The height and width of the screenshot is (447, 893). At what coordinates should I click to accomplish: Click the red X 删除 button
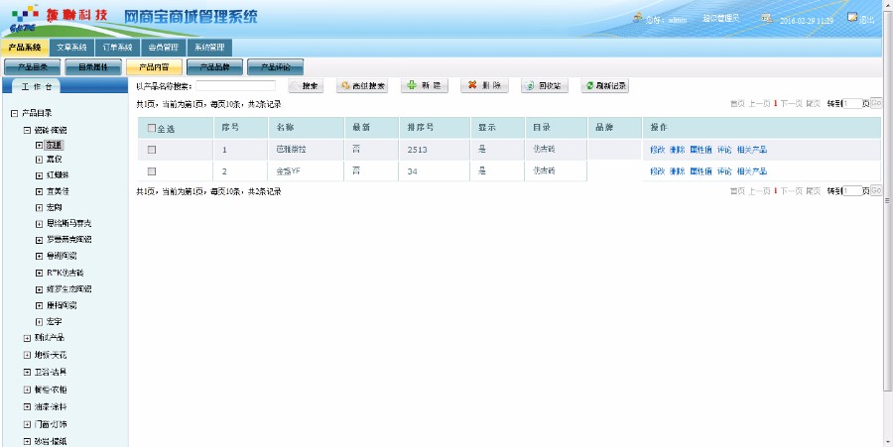tap(484, 86)
